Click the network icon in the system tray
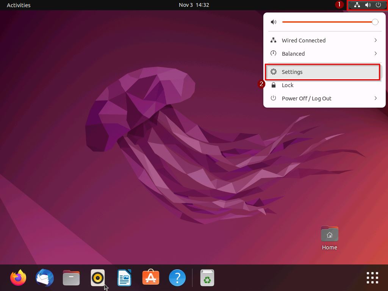 click(x=357, y=5)
